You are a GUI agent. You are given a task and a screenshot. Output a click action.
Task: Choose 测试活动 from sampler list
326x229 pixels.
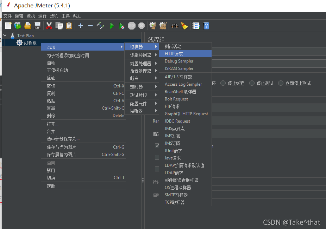coord(185,46)
